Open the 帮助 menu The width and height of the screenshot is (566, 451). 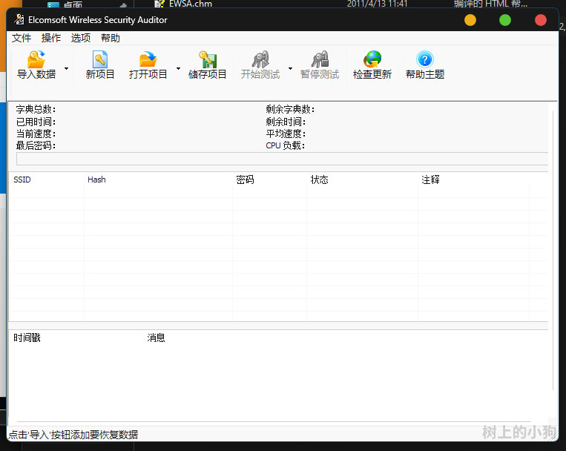[x=111, y=38]
